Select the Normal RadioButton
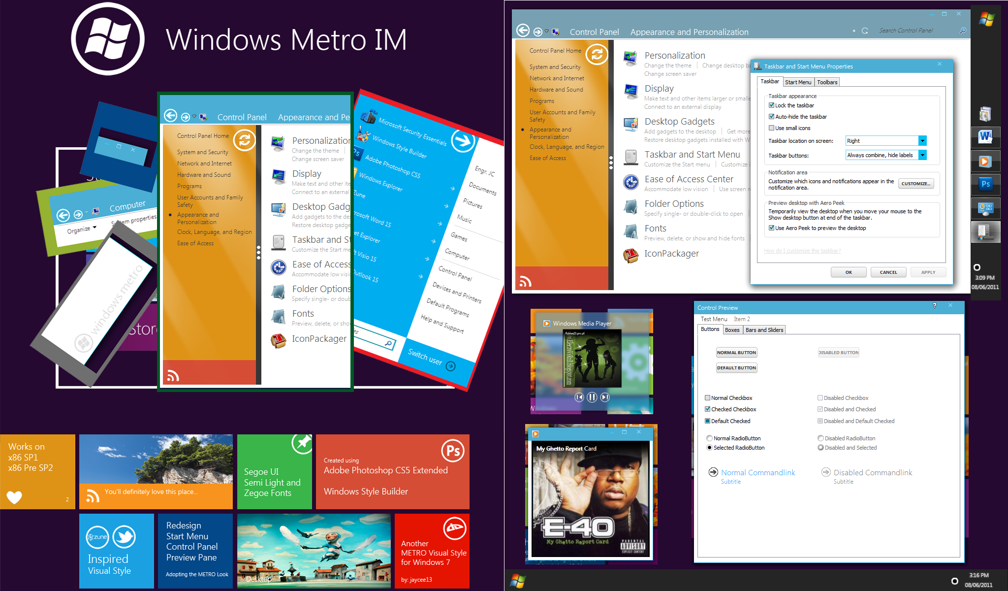Viewport: 1008px width, 591px height. pyautogui.click(x=709, y=438)
